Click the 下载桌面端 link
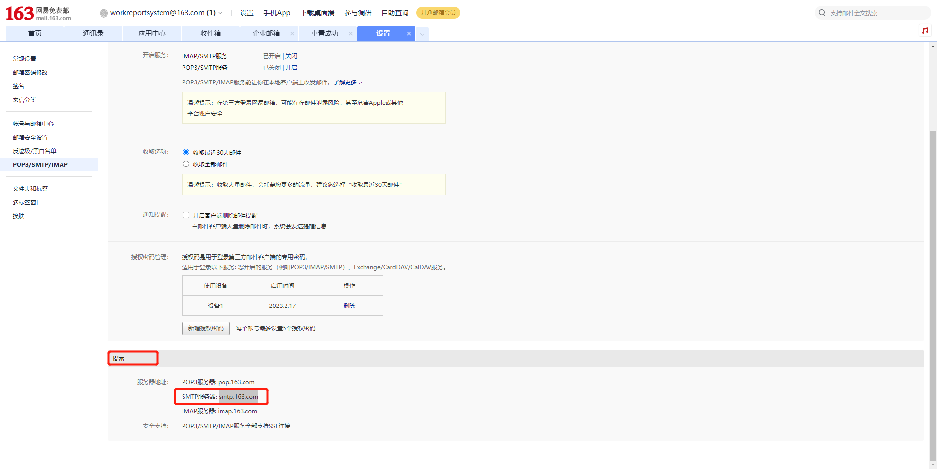 317,13
